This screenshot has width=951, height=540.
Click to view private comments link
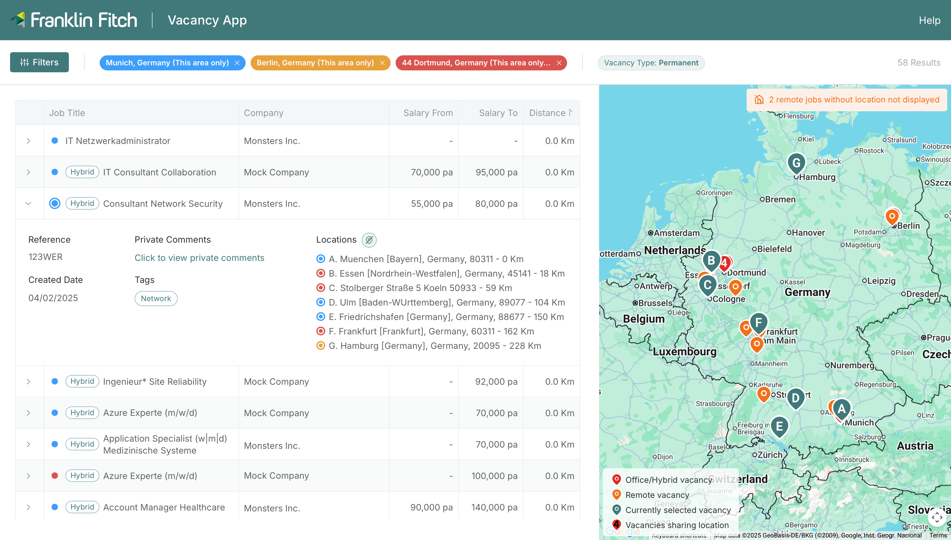pos(199,258)
